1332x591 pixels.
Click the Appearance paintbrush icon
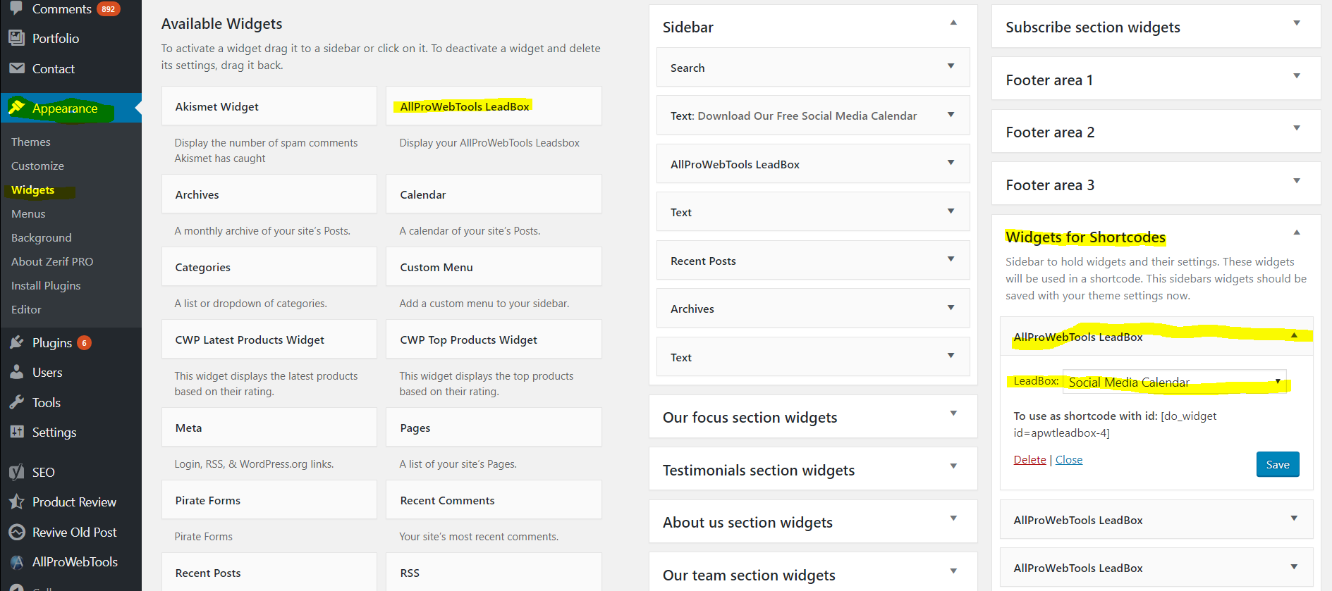pos(17,106)
